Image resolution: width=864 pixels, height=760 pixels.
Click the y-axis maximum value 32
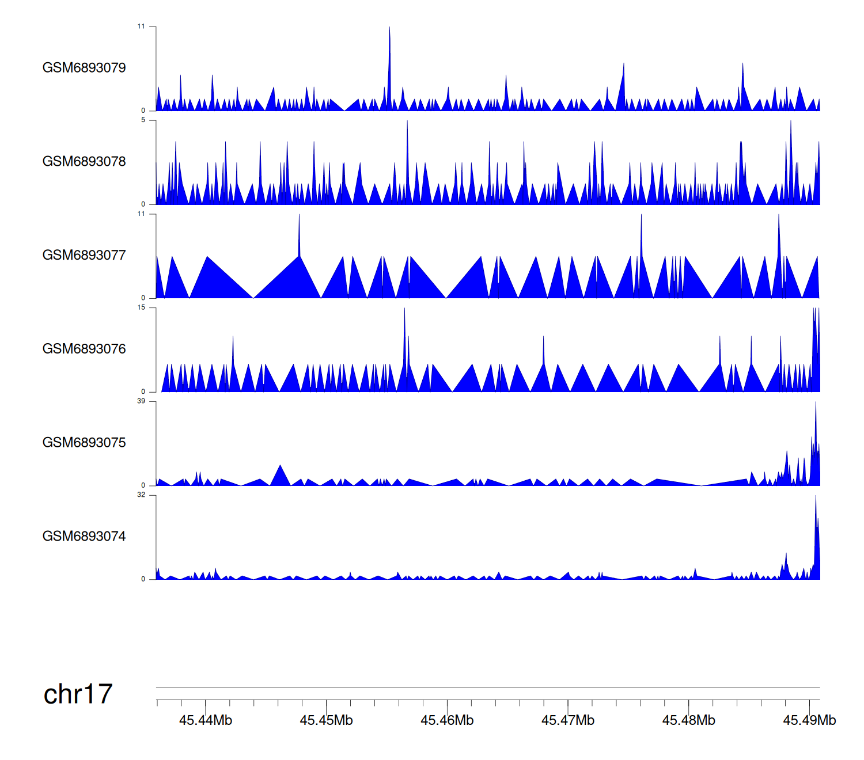point(141,495)
